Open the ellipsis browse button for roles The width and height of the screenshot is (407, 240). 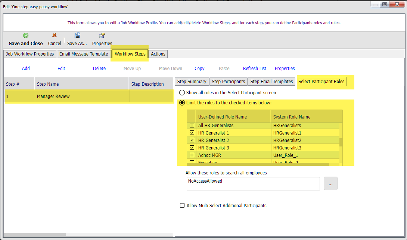point(330,183)
